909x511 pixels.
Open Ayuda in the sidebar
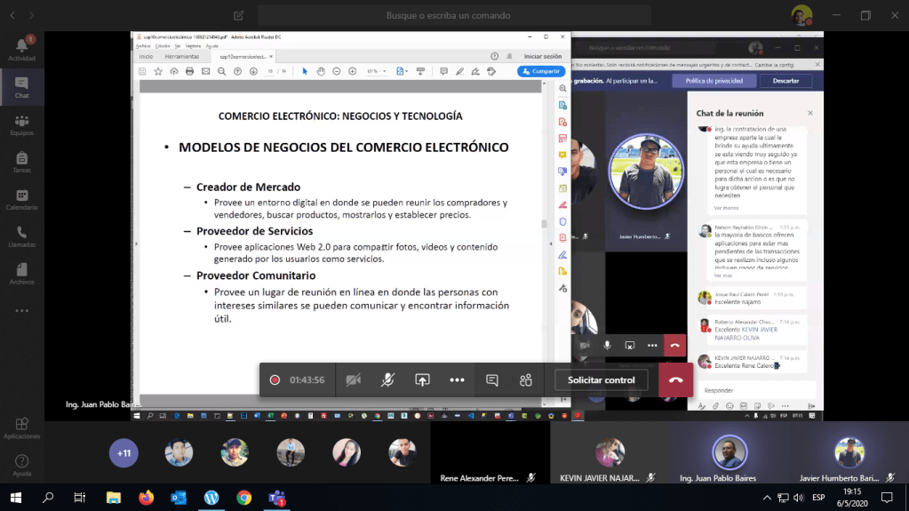click(x=21, y=466)
